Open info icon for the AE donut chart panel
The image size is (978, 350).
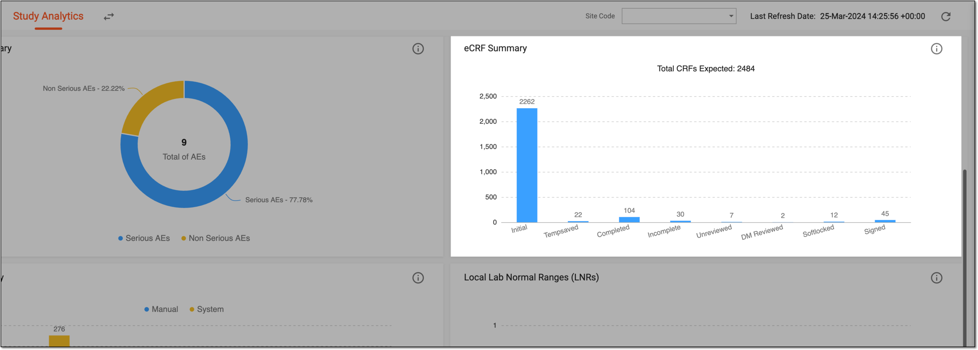pos(418,49)
